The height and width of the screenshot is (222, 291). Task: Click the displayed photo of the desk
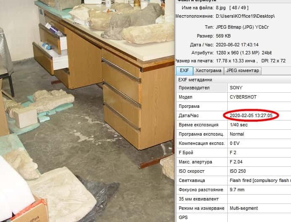coord(87,111)
